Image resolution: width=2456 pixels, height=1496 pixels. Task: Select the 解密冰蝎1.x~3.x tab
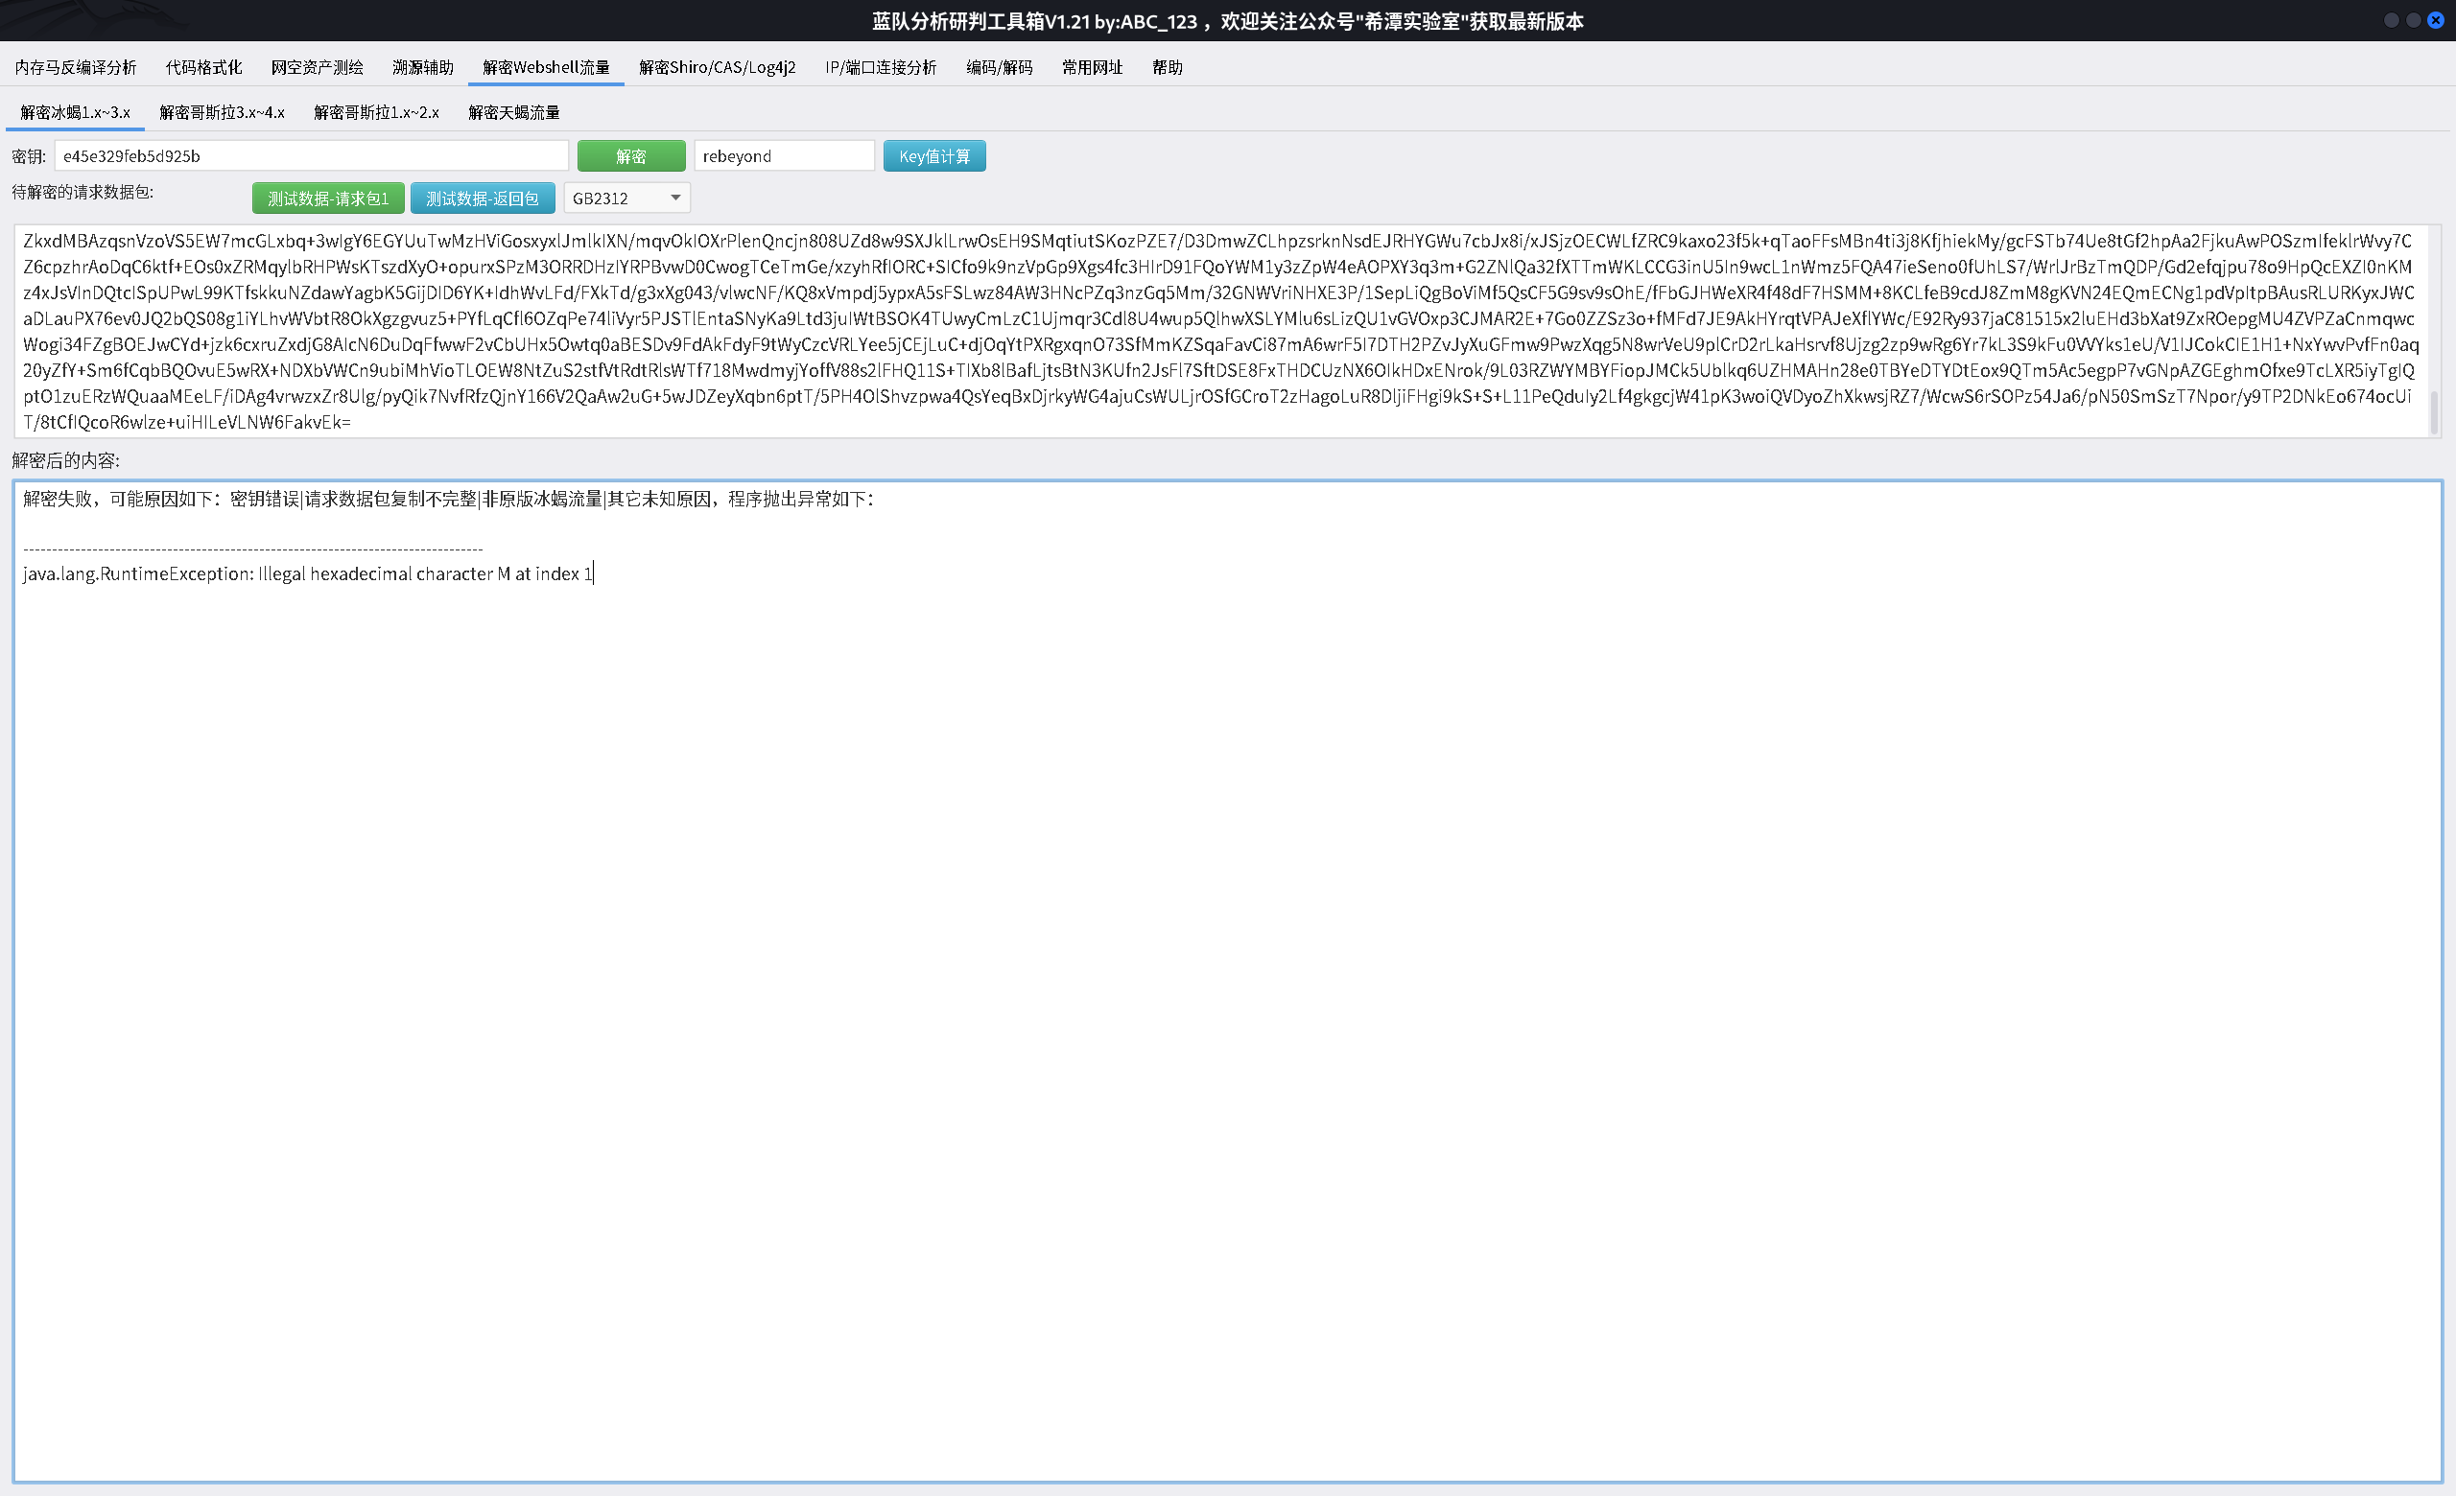point(75,112)
